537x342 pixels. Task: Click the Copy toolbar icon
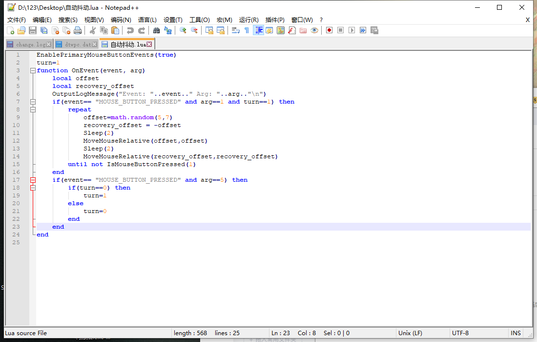[104, 30]
